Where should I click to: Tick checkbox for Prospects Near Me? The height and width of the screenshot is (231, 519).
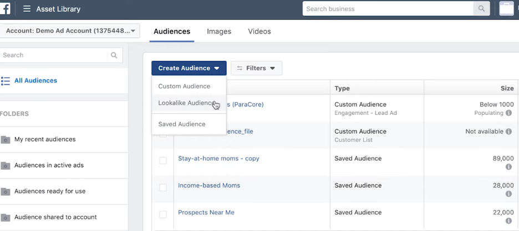point(163,214)
